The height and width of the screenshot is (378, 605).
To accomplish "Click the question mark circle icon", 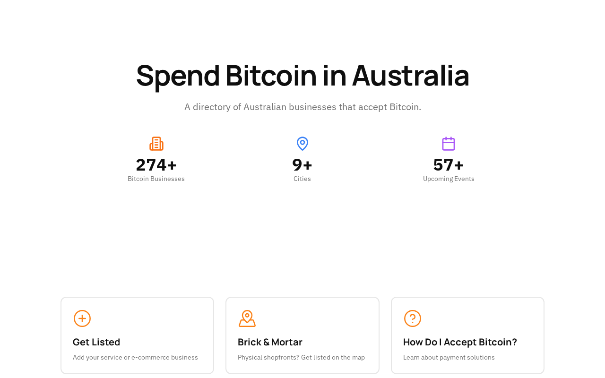I will pos(413,318).
